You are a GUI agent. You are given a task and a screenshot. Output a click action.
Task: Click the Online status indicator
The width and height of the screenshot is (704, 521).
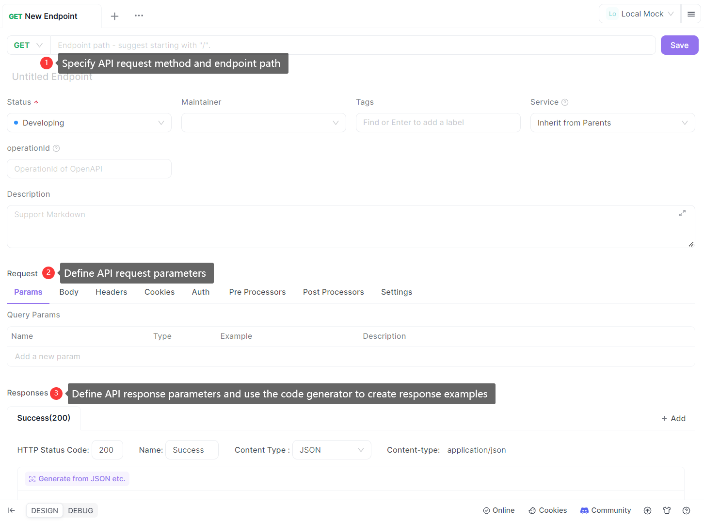[499, 510]
